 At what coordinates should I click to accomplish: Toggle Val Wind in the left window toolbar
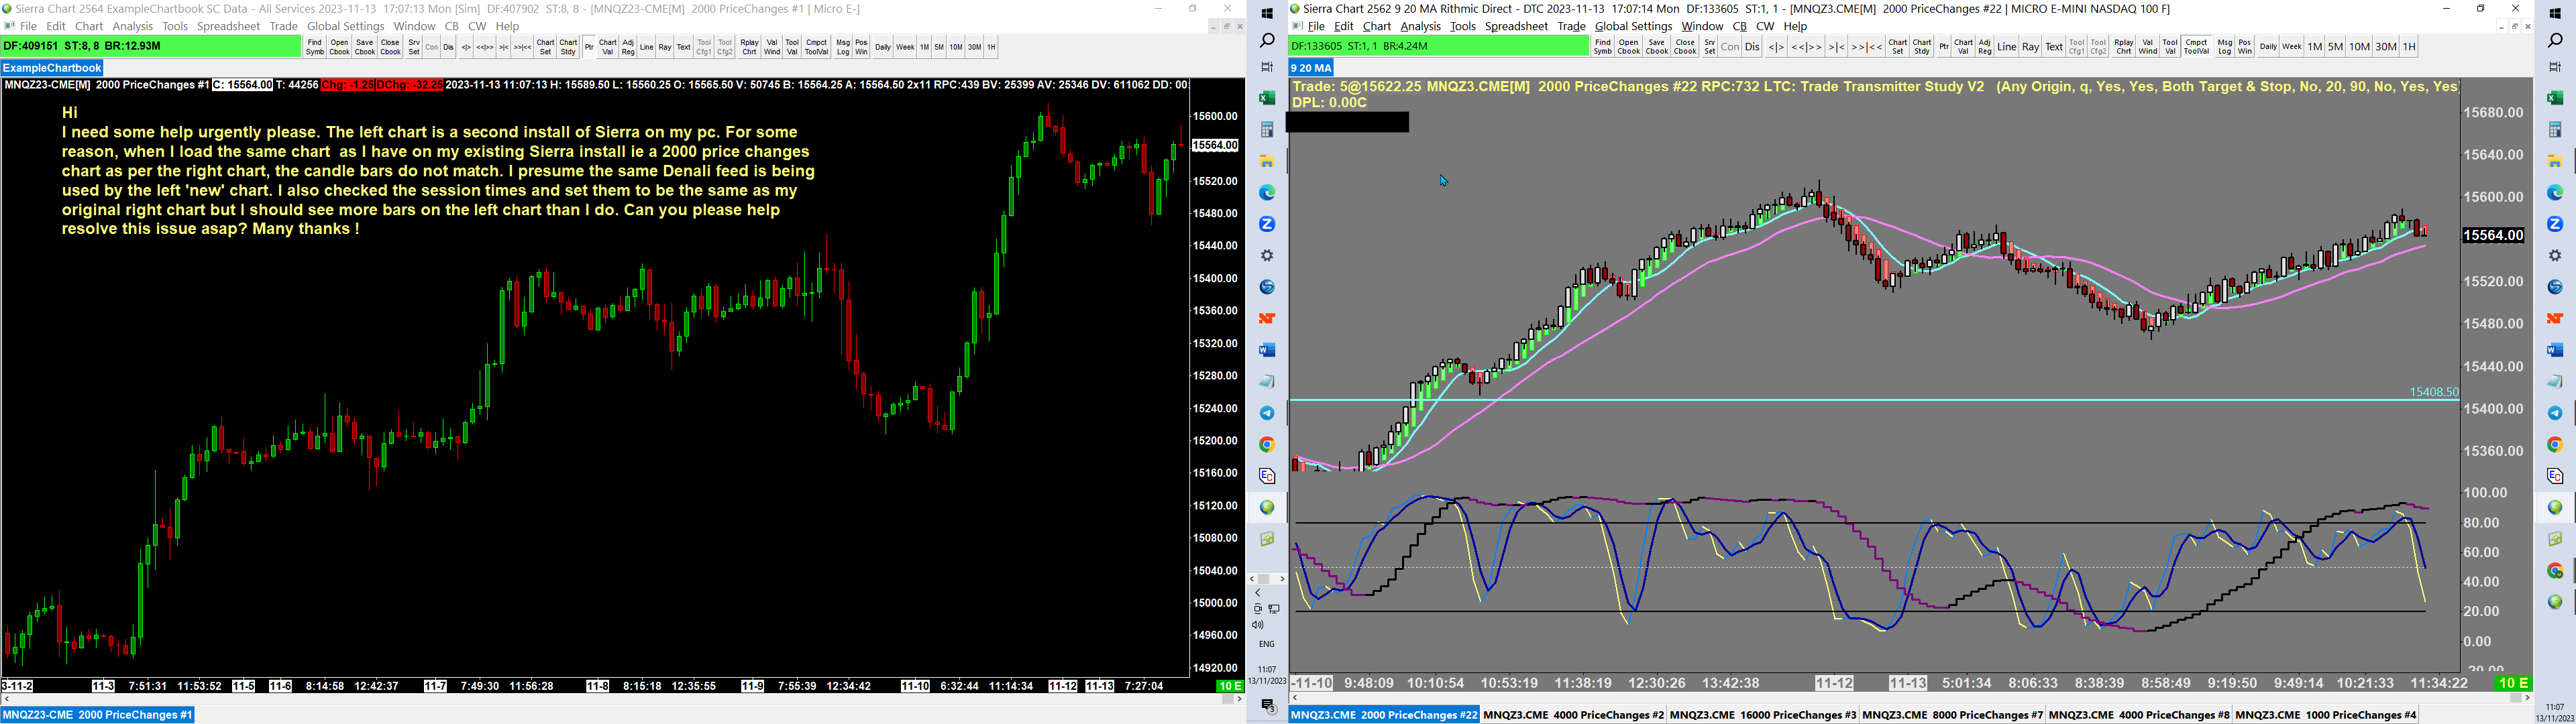click(772, 47)
